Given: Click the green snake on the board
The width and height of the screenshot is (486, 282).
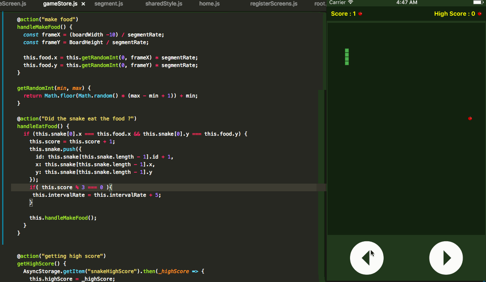Looking at the screenshot, I should 347,57.
